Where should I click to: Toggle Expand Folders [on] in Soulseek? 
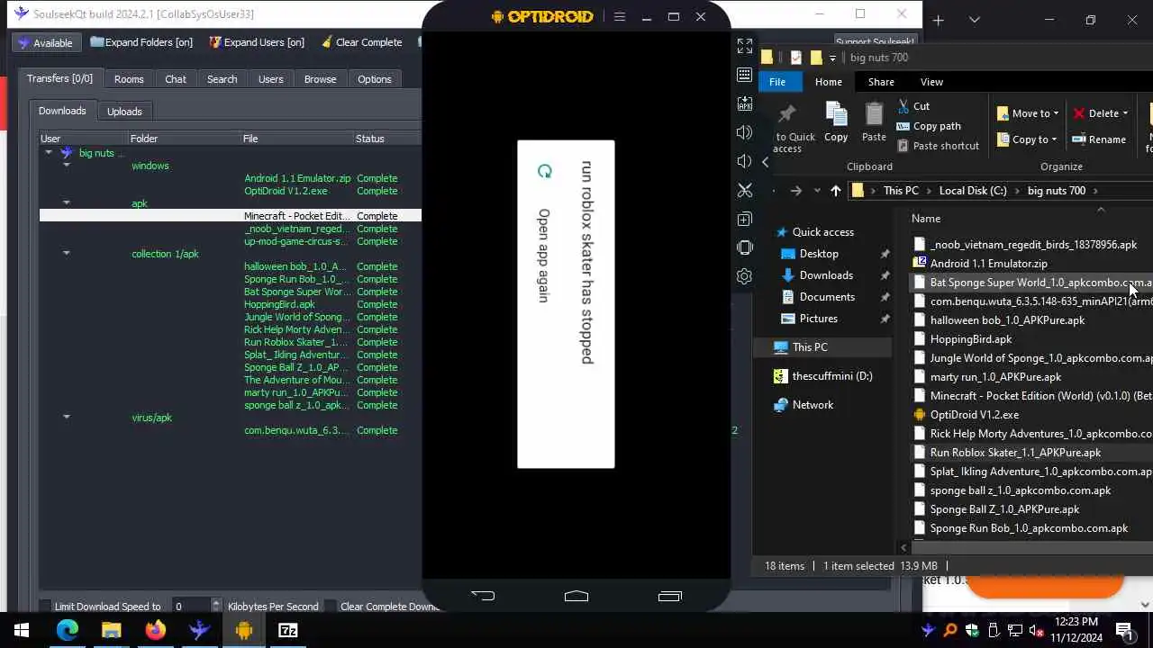(x=141, y=42)
